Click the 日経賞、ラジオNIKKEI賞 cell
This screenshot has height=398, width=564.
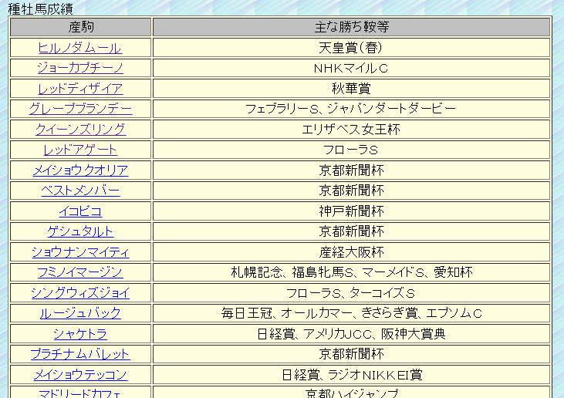click(351, 375)
